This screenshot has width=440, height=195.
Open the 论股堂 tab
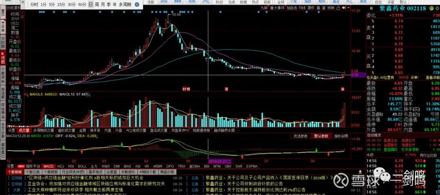pyautogui.click(x=112, y=172)
